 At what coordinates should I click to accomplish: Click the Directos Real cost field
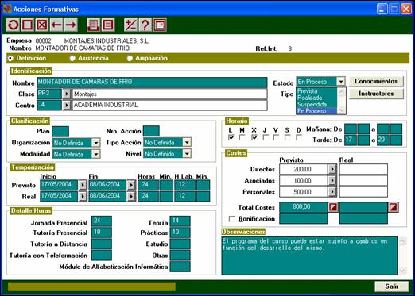[x=363, y=169]
